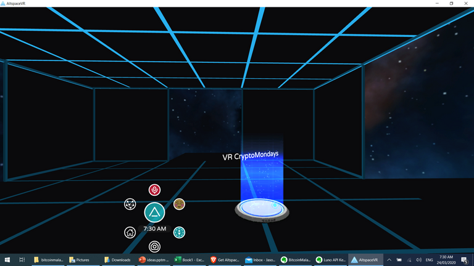The height and width of the screenshot is (266, 474).
Task: Open the emoji reactions smiley icon
Action: point(179,204)
